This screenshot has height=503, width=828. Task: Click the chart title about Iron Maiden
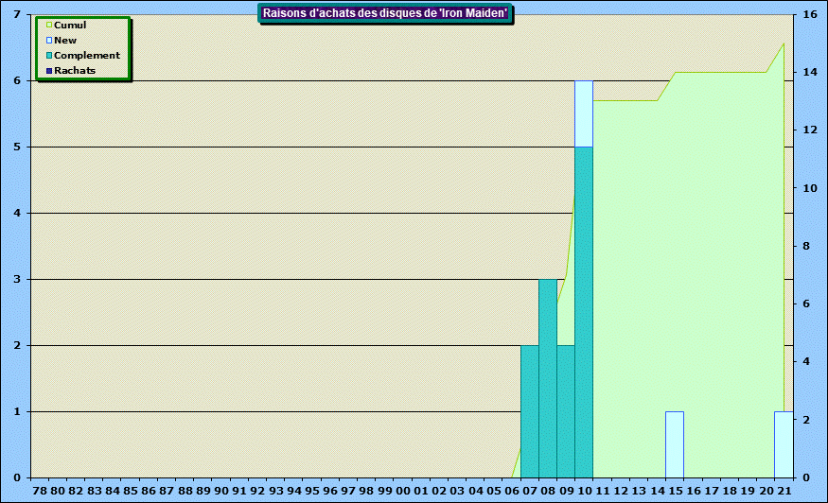(x=385, y=12)
